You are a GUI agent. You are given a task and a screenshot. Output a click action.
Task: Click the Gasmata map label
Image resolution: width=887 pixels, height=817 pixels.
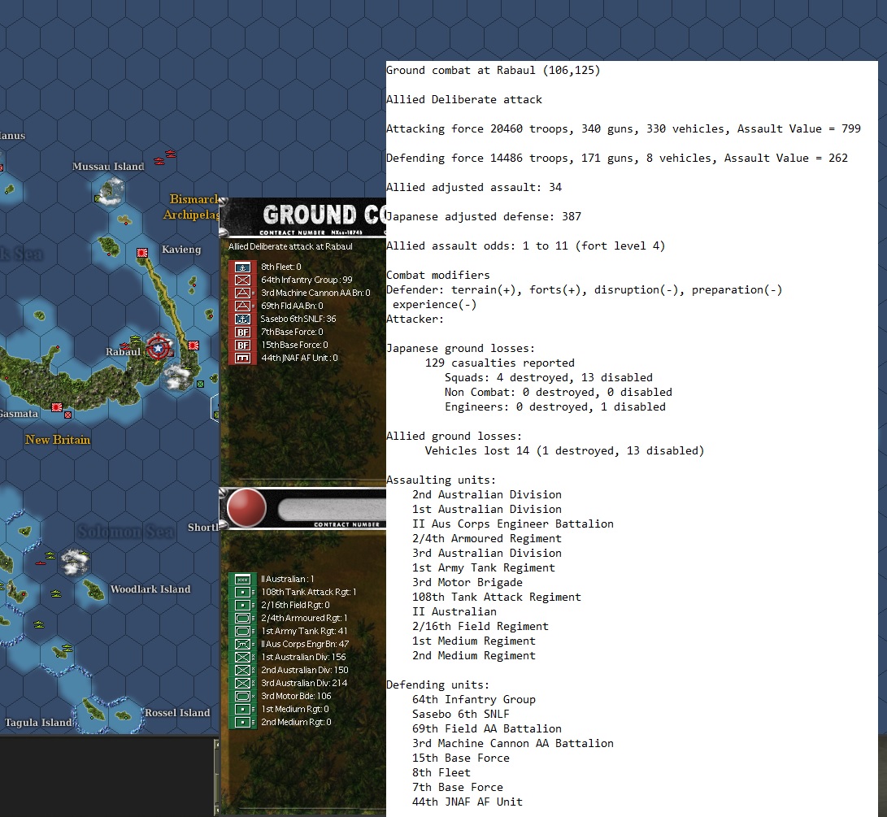[x=20, y=414]
